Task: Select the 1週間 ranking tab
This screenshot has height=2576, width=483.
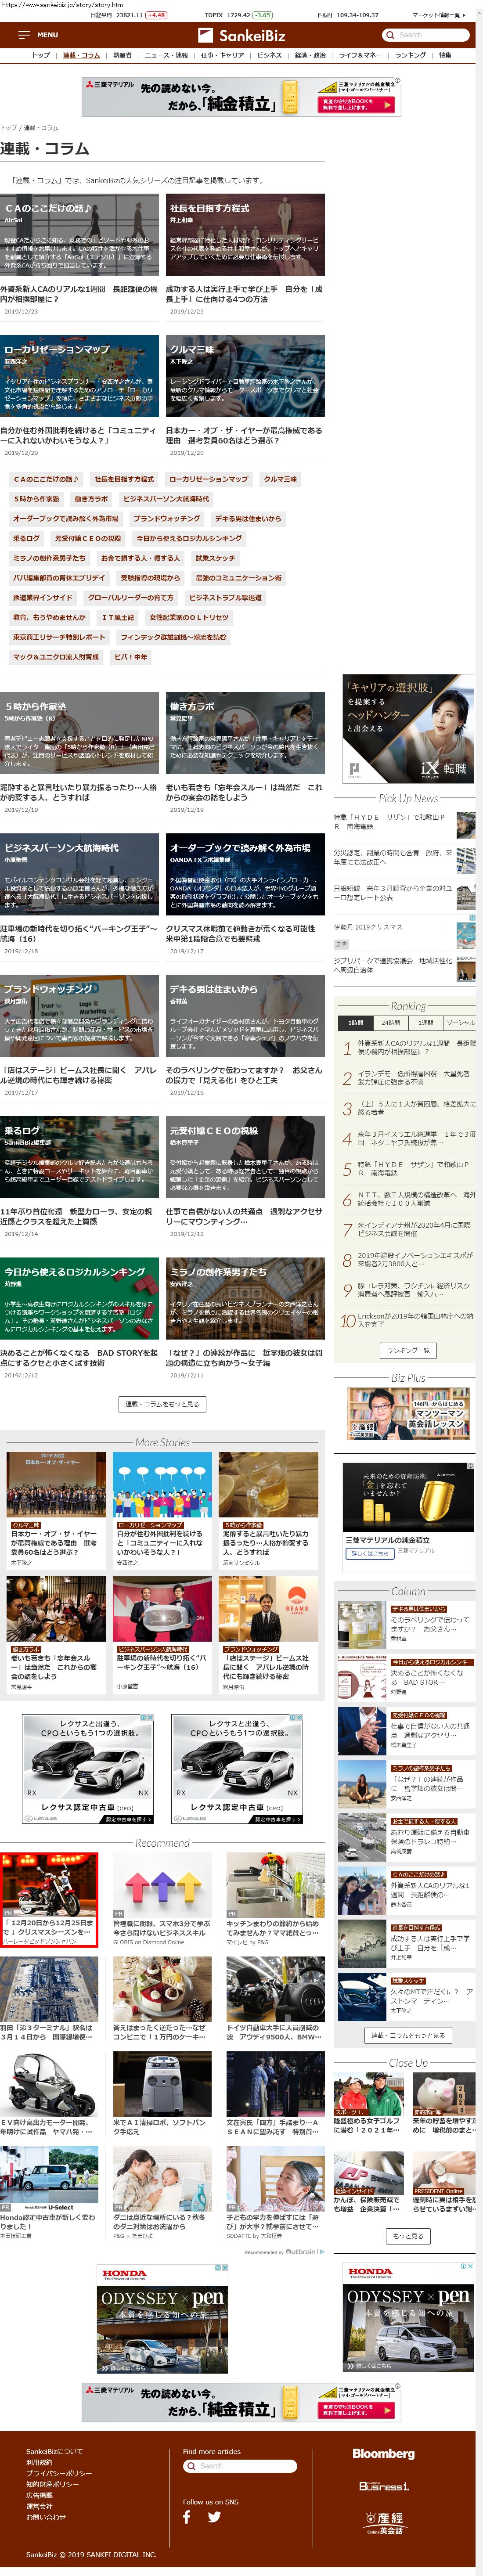Action: pyautogui.click(x=426, y=1023)
